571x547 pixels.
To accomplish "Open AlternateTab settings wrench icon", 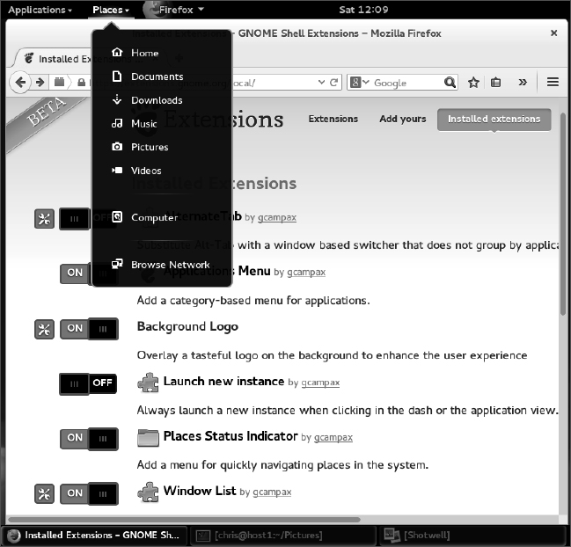I will pos(44,219).
